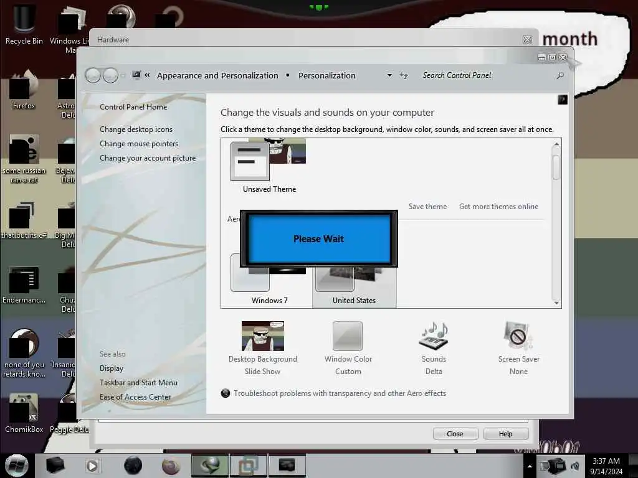Click the search magnifier icon
Image resolution: width=638 pixels, height=478 pixels.
[x=560, y=75]
